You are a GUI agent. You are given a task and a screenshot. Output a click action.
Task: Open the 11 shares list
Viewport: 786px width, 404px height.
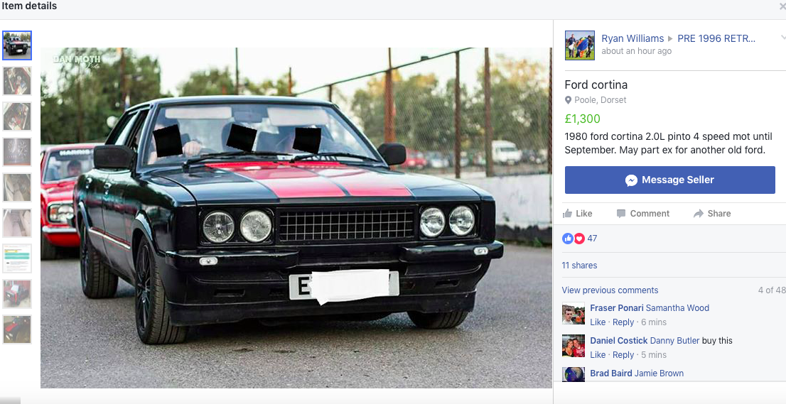579,266
